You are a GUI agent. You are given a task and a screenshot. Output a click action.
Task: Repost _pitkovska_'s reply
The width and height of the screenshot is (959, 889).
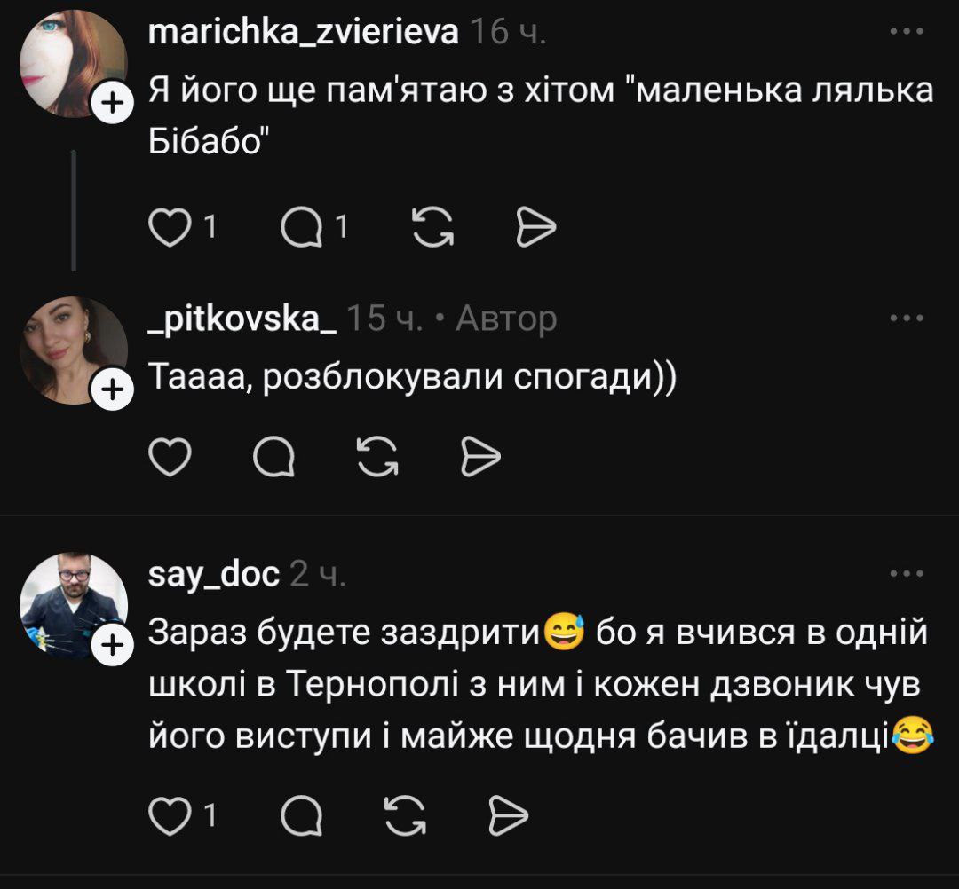(377, 457)
